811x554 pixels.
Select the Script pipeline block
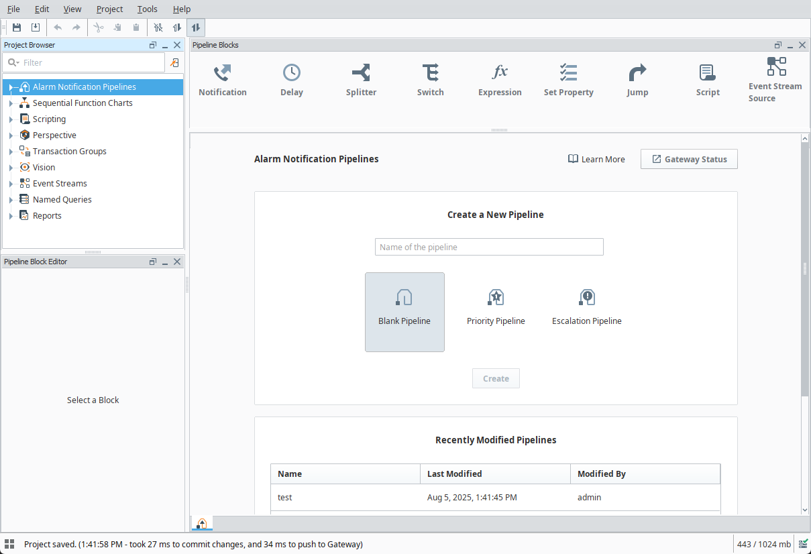point(708,80)
